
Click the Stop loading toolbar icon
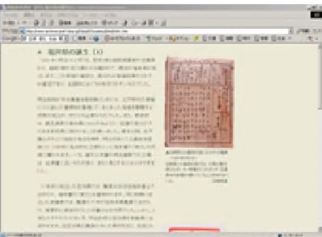pos(36,23)
